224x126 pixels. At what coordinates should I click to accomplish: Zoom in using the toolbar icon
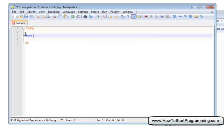pyautogui.click(x=98, y=16)
